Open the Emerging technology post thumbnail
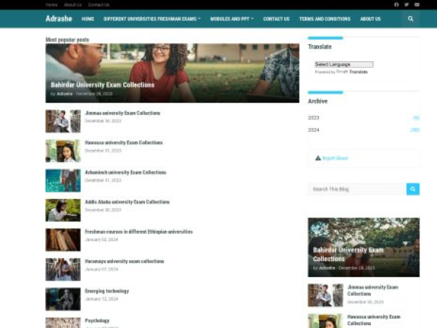Screen dimensions: 437x328 tap(63, 299)
